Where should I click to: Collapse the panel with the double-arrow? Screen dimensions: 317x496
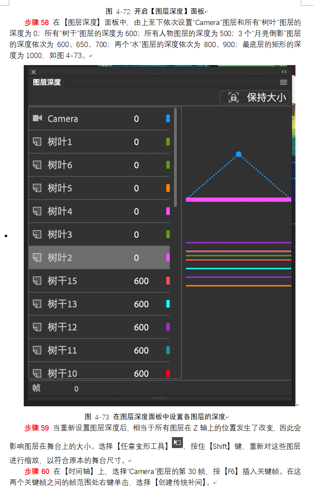click(x=284, y=72)
